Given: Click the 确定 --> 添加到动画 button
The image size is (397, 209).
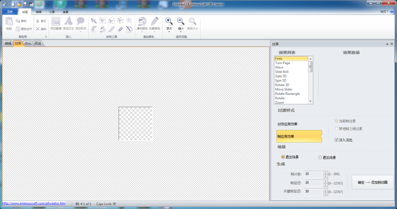Looking at the screenshot, I should [373, 182].
